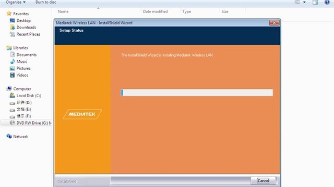This screenshot has height=187, width=334.
Task: Open Explorer help icon
Action: click(327, 2)
